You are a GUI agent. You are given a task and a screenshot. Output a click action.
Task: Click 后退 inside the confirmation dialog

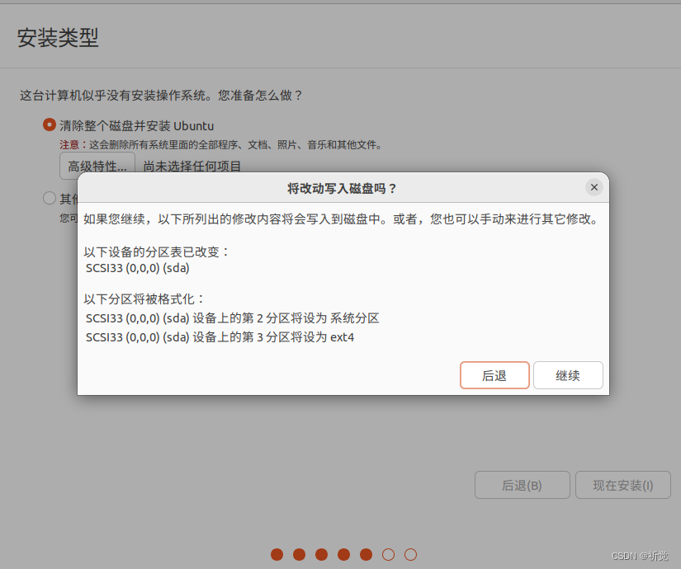click(494, 375)
